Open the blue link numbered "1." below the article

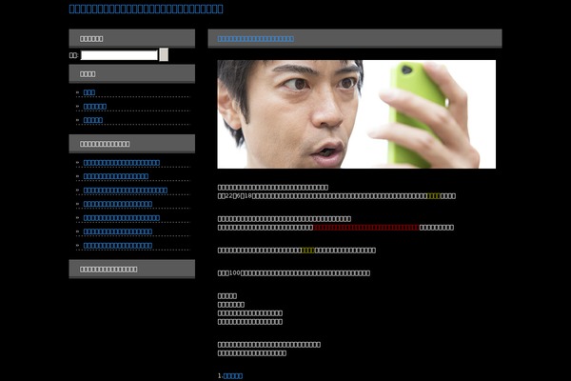point(233,376)
